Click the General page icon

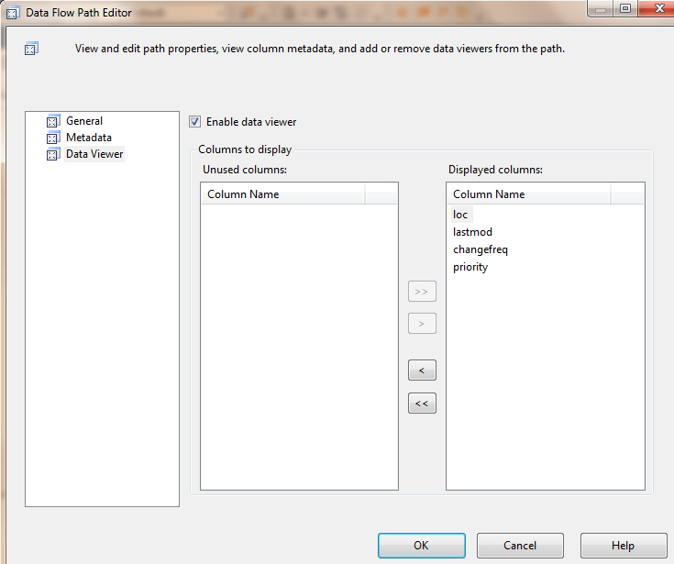[52, 121]
